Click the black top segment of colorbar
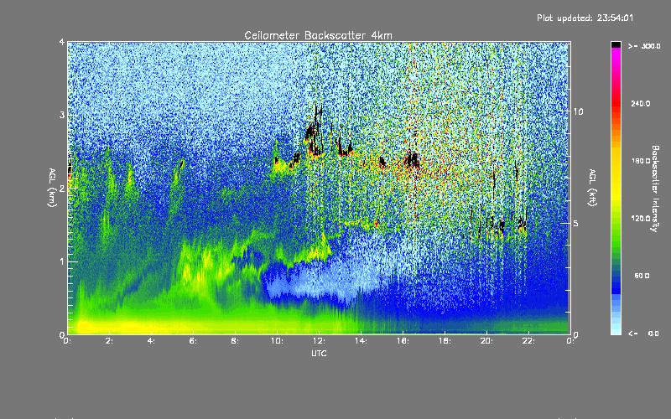 tap(616, 44)
